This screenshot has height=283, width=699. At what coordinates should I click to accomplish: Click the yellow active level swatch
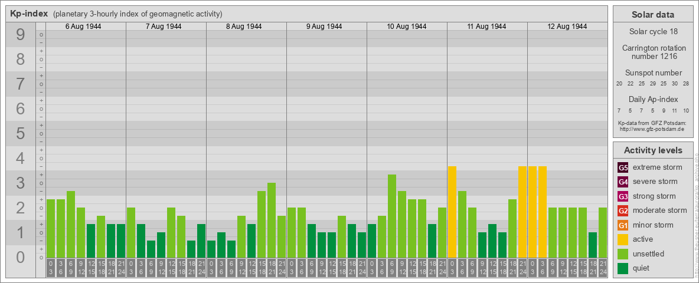(x=623, y=239)
